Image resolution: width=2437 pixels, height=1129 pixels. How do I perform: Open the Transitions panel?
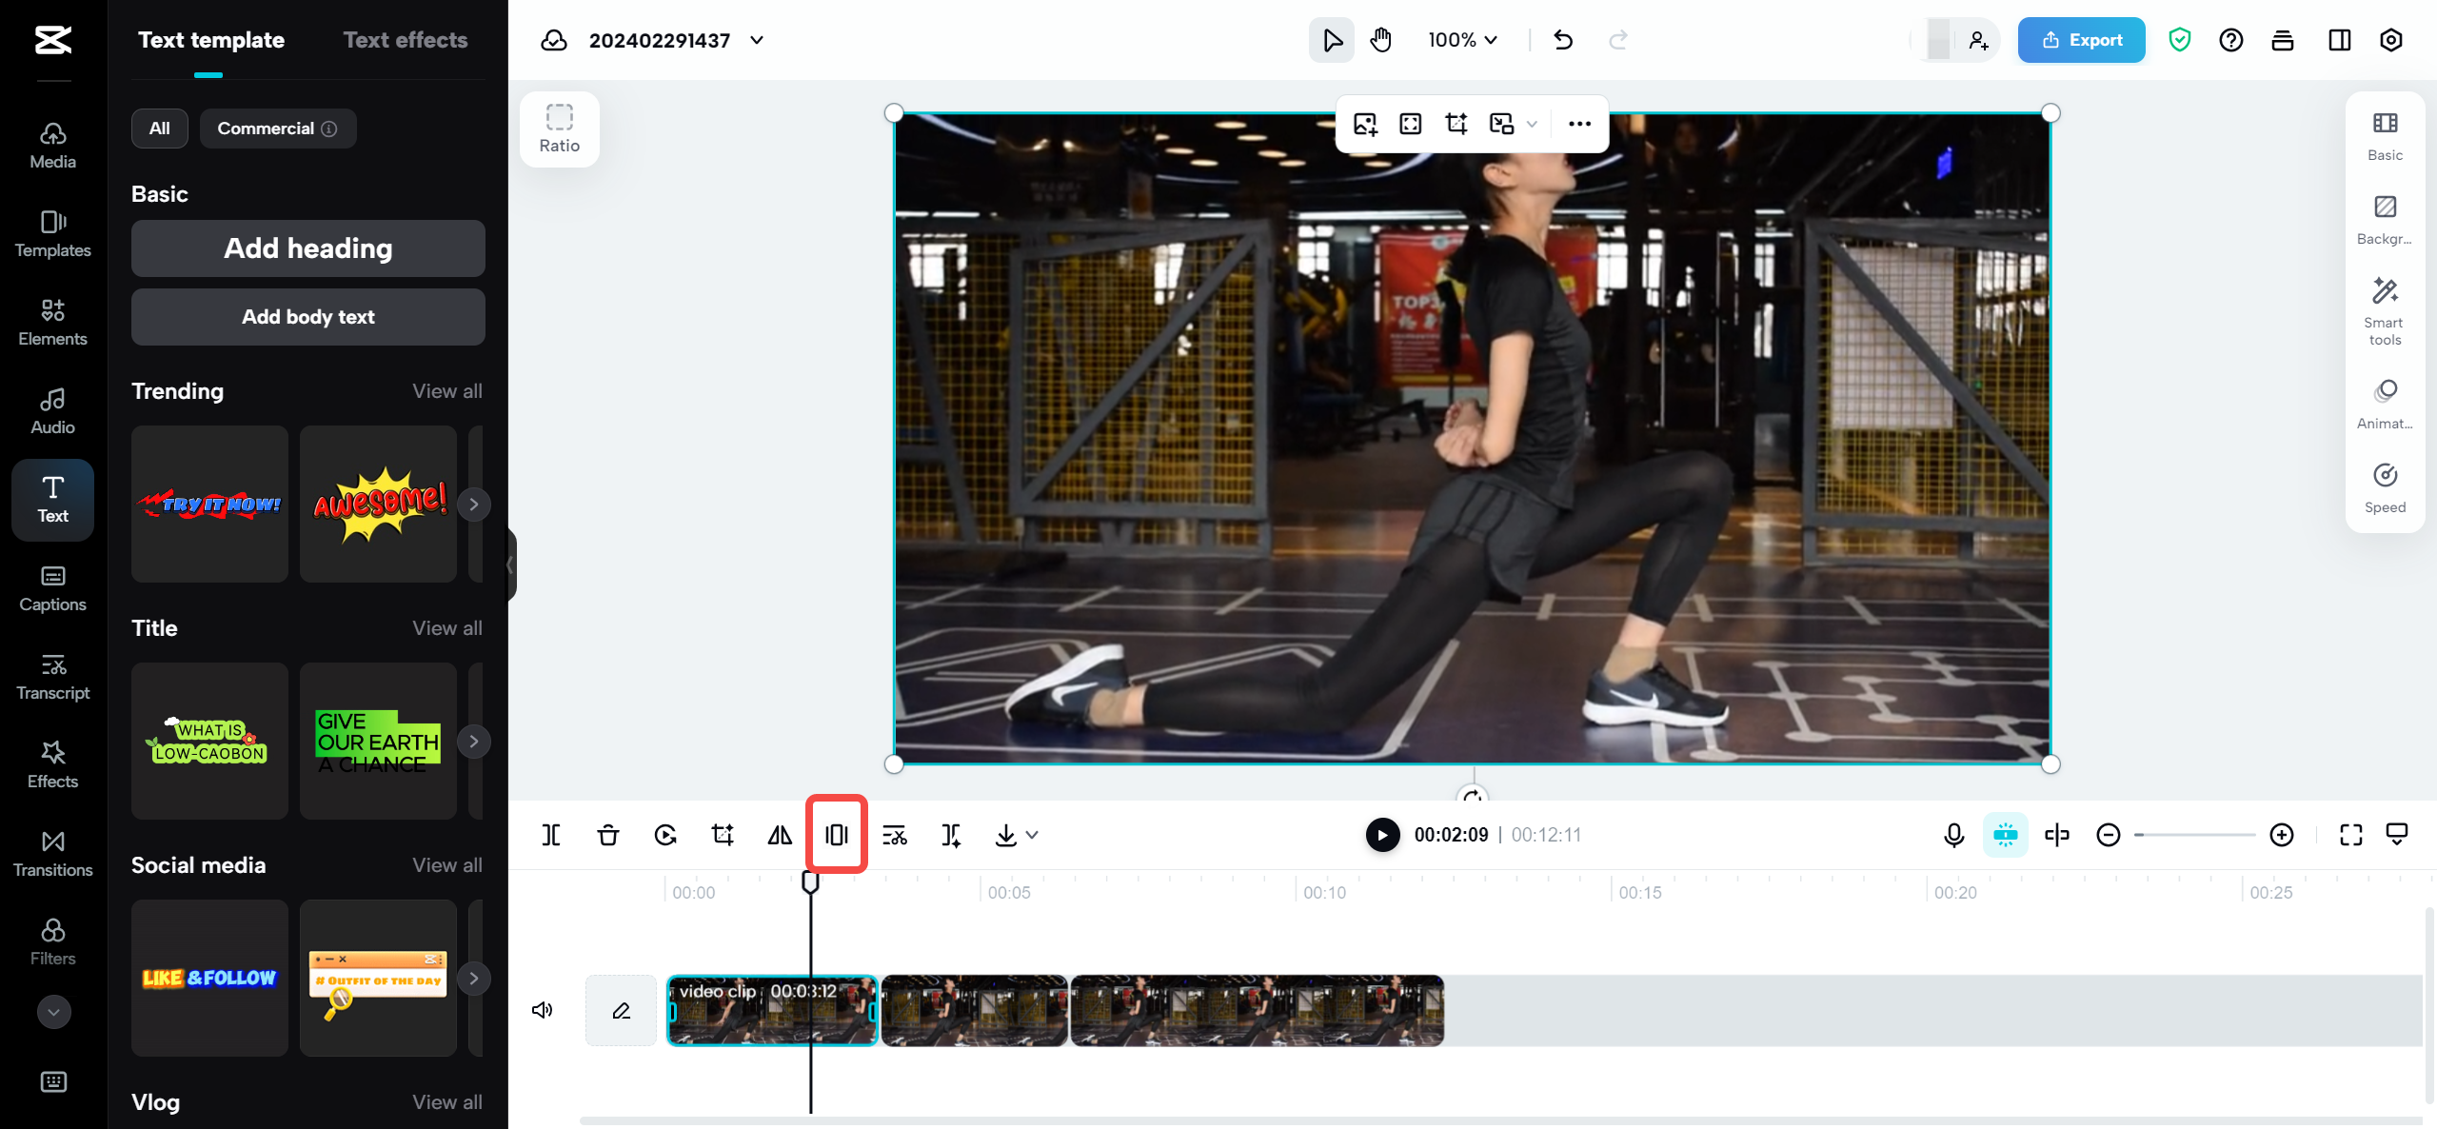(52, 852)
